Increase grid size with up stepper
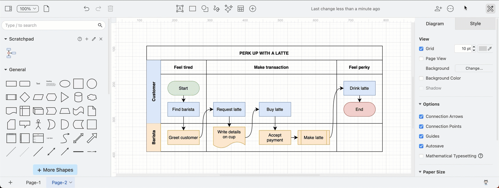Screen dimensions: 499x188 pyautogui.click(x=474, y=47)
